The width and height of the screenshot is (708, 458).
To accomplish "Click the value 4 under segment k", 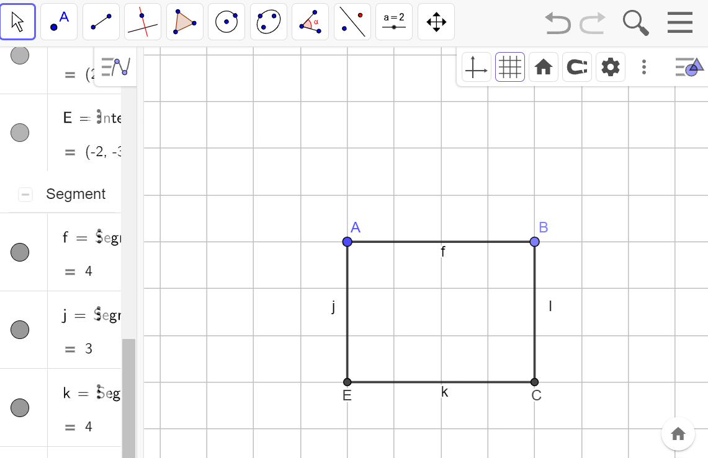I will tap(89, 426).
